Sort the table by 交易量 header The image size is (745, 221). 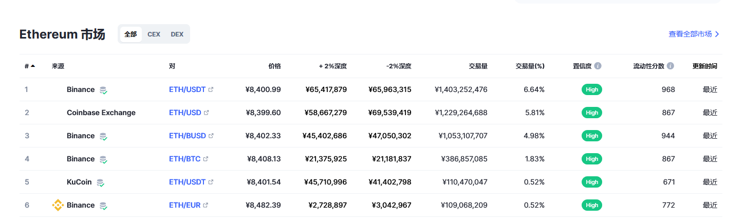[478, 66]
